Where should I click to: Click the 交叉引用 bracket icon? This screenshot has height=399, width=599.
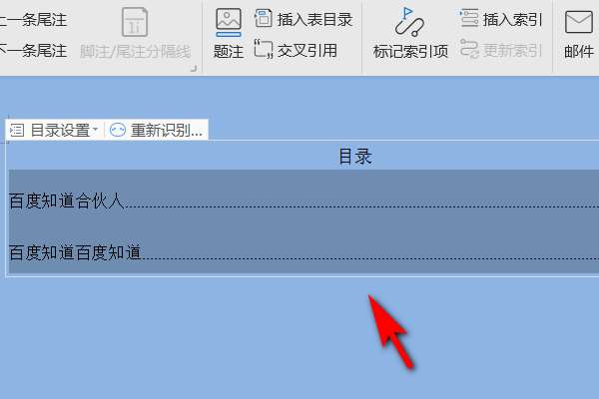pyautogui.click(x=264, y=50)
